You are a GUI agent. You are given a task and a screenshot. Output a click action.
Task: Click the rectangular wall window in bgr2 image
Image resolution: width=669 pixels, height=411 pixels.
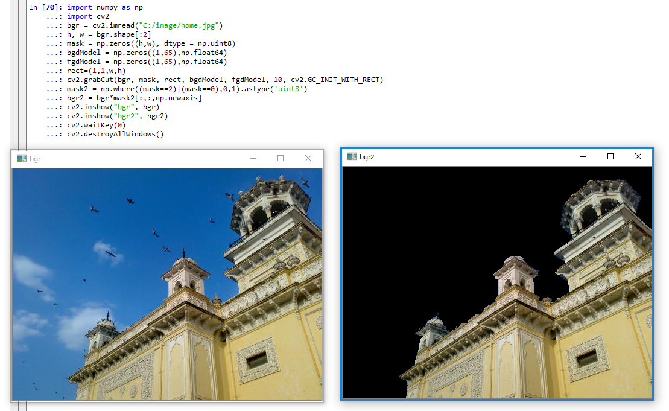(588, 358)
